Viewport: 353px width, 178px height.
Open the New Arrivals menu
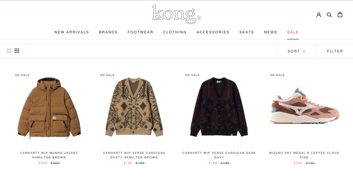(x=72, y=32)
